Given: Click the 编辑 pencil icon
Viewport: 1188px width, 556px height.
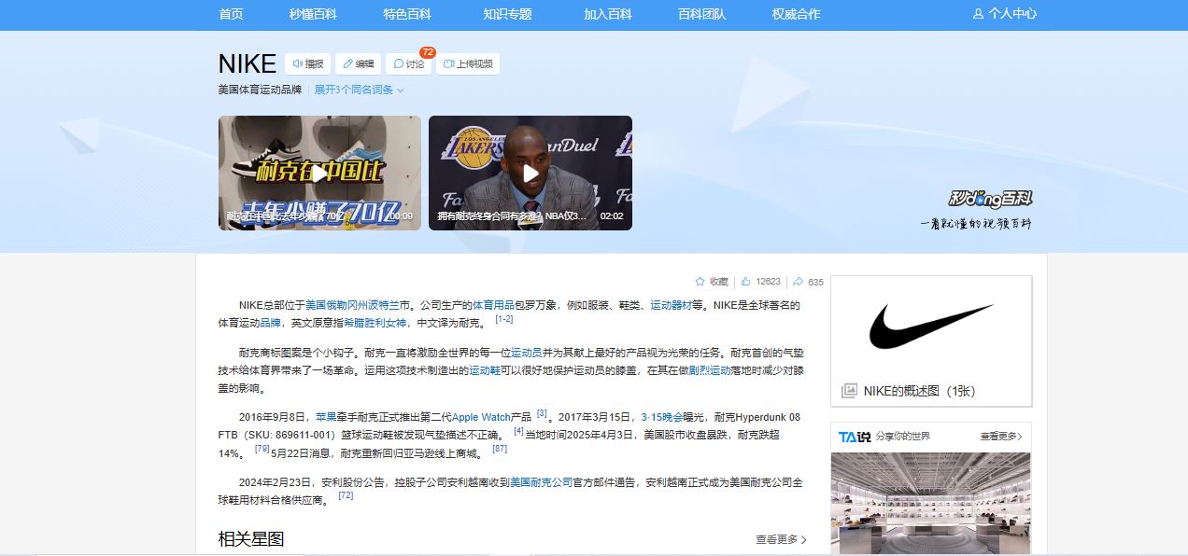Looking at the screenshot, I should 347,64.
